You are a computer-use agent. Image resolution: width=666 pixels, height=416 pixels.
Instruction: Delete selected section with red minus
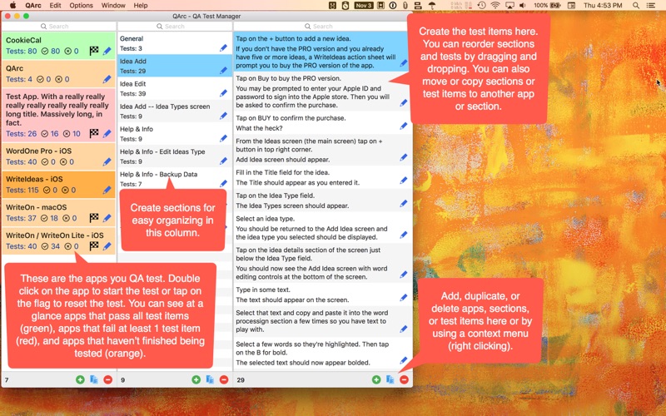click(x=224, y=379)
